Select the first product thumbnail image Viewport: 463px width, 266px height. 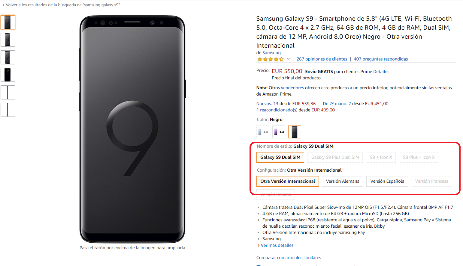8,22
